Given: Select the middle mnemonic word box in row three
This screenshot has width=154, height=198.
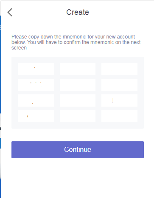Looking at the screenshot, I should [x=78, y=100].
